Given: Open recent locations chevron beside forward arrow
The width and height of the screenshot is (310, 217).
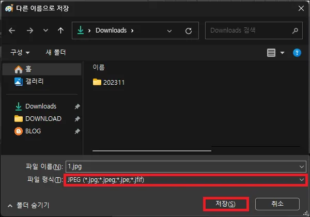Looking at the screenshot, I should (x=45, y=30).
